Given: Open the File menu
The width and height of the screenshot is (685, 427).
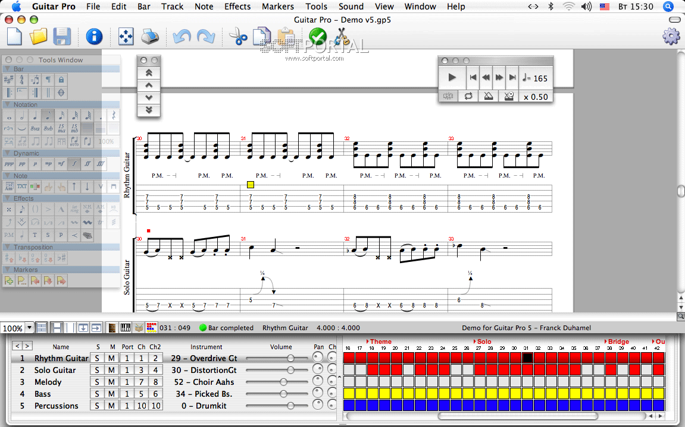Looking at the screenshot, I should [x=93, y=7].
